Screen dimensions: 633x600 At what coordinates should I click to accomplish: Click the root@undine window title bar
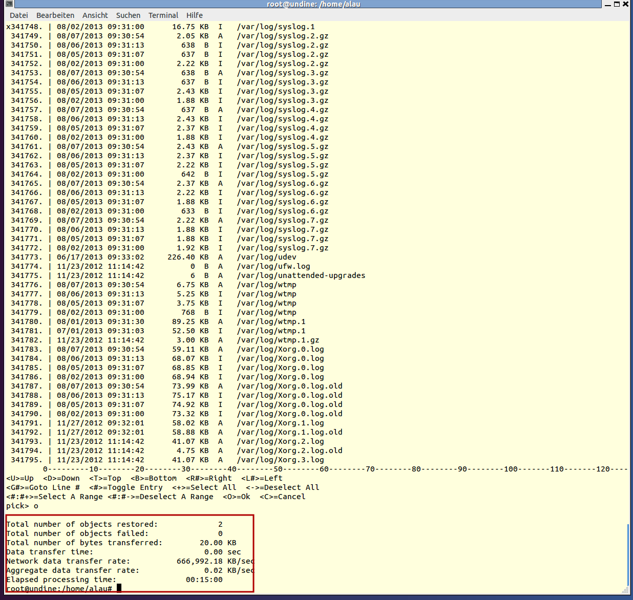pyautogui.click(x=313, y=4)
